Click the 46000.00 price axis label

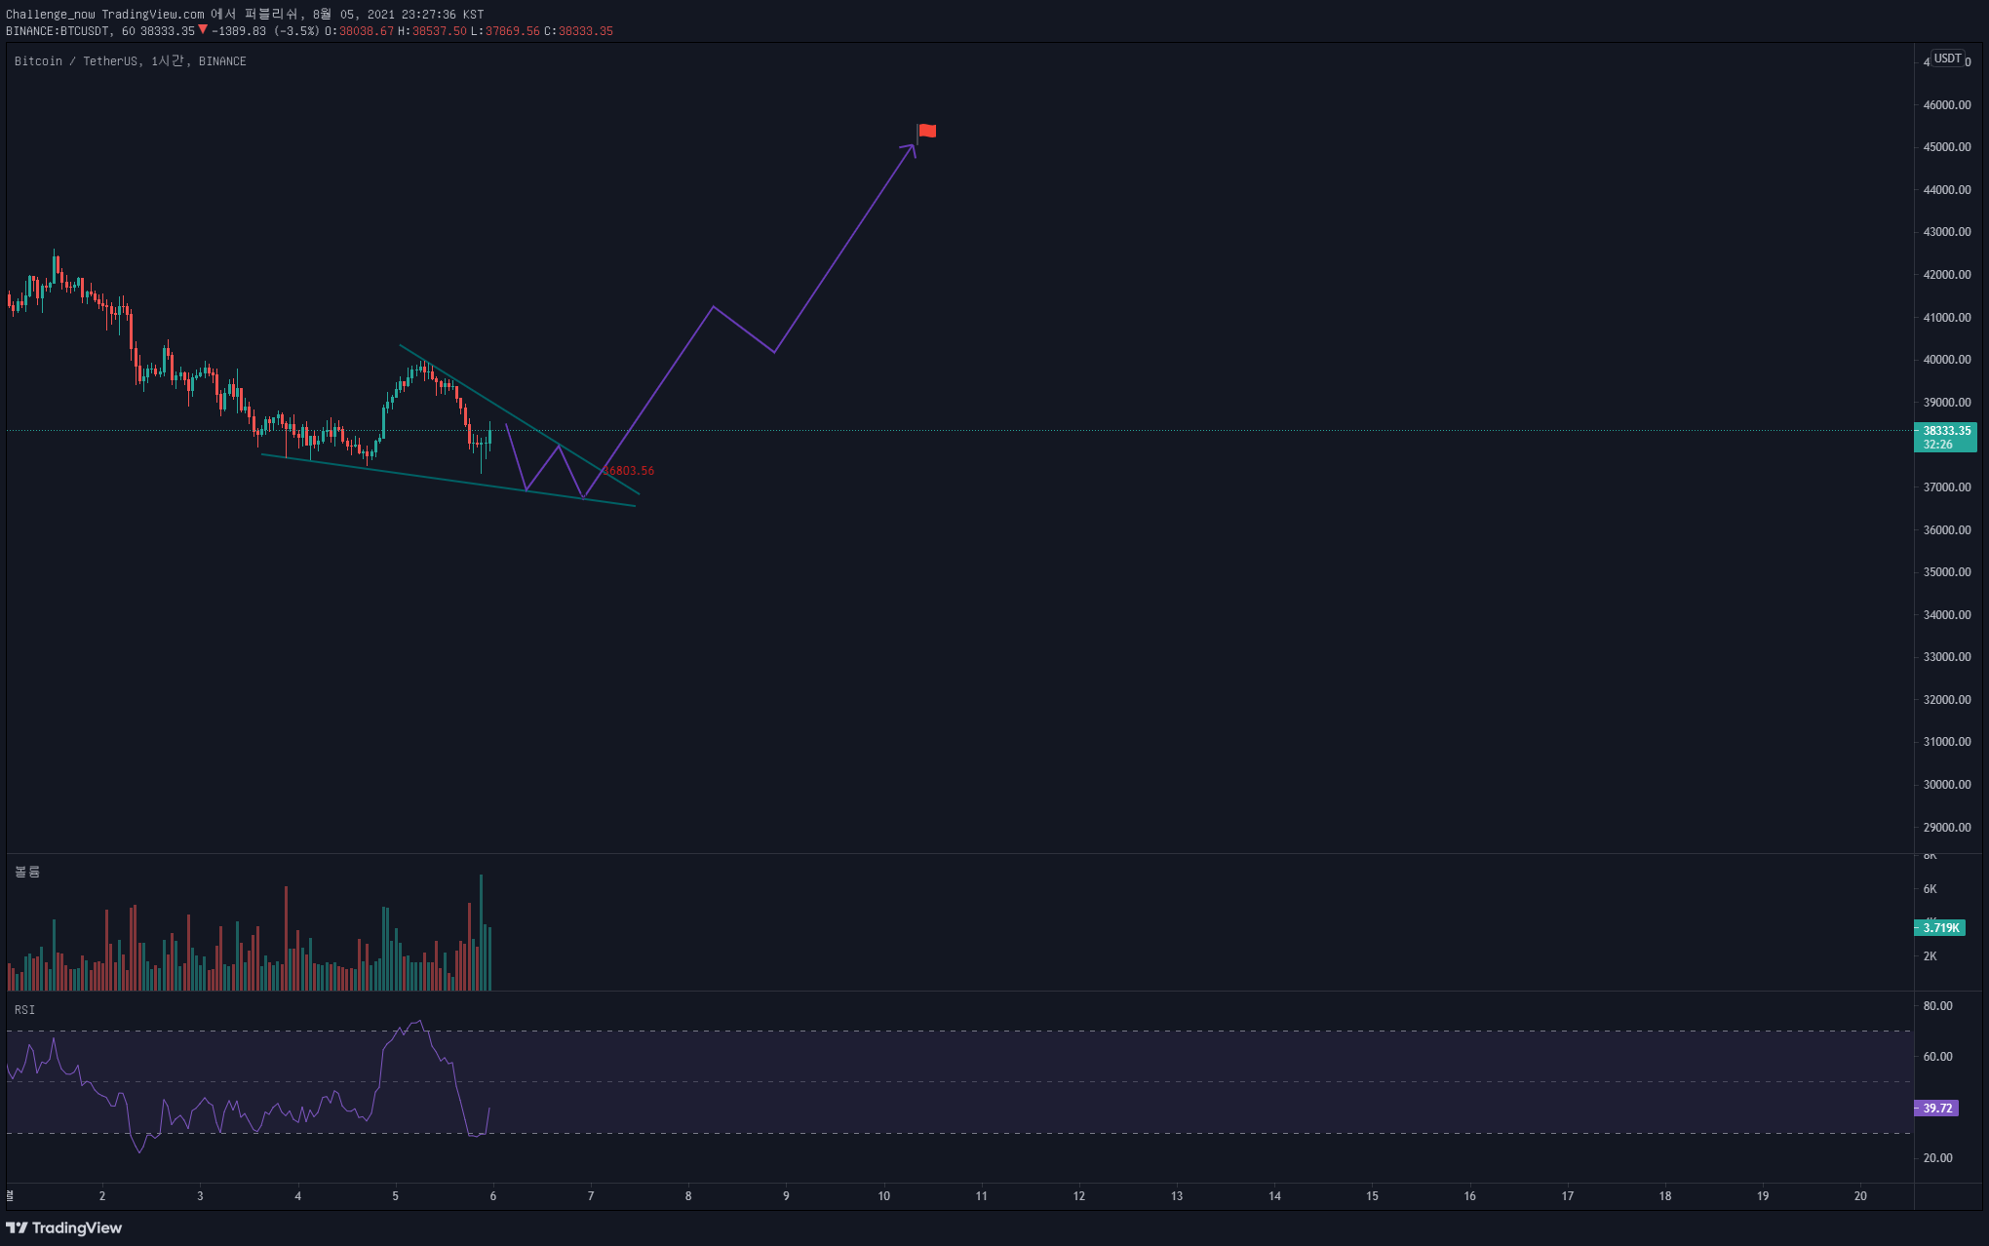1947,105
